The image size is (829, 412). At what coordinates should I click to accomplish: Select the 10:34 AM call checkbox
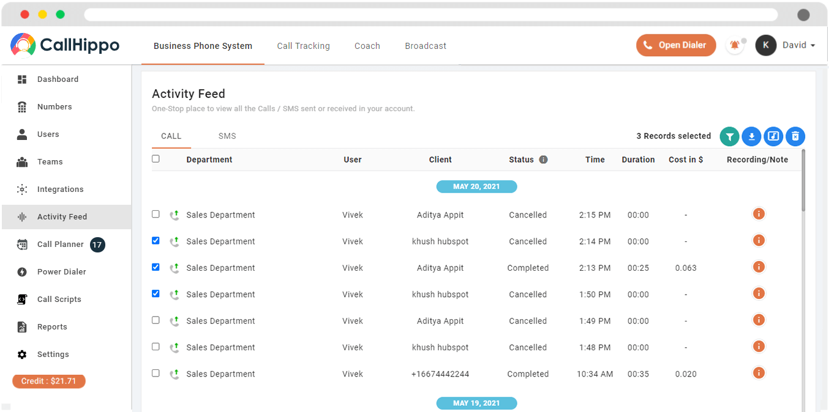[x=156, y=373]
